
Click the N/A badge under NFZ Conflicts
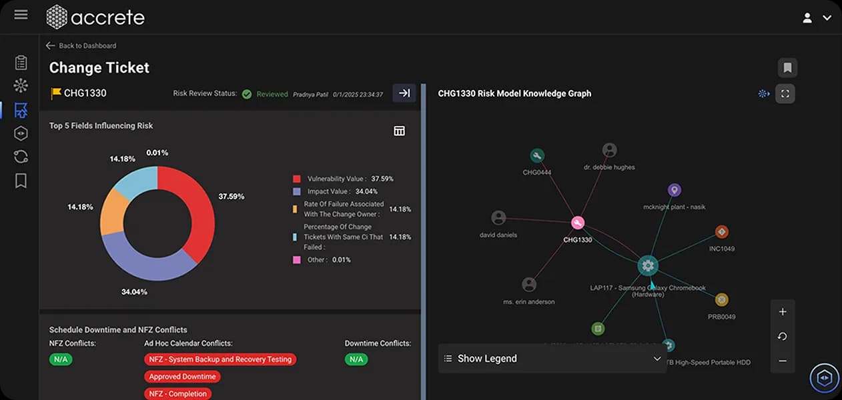click(x=61, y=359)
